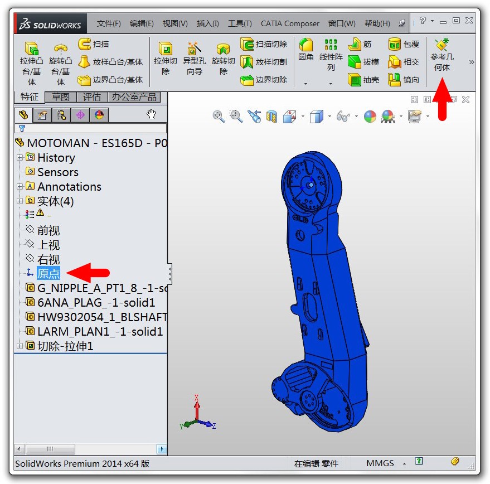Select the Revolved Cut (旋转切除) tool
Viewport: 490px width, 484px height.
[x=223, y=59]
